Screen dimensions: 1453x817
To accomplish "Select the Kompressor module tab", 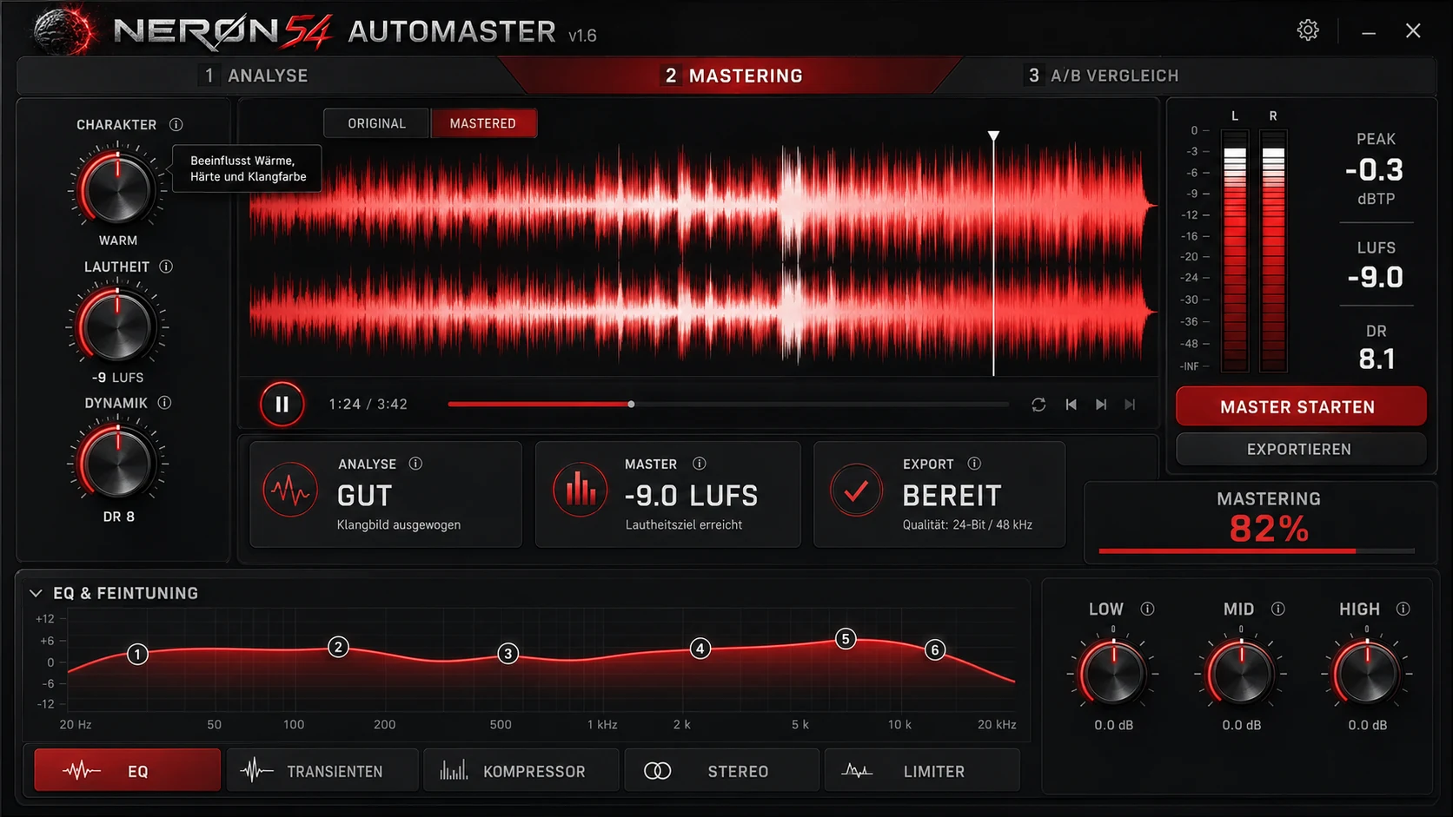I will tap(521, 770).
